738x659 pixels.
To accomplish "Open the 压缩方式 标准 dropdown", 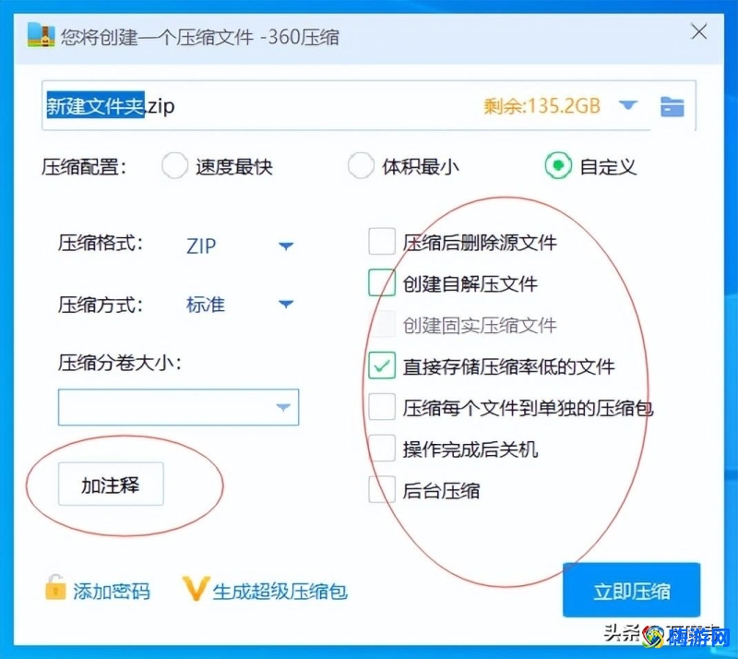I will (x=240, y=304).
